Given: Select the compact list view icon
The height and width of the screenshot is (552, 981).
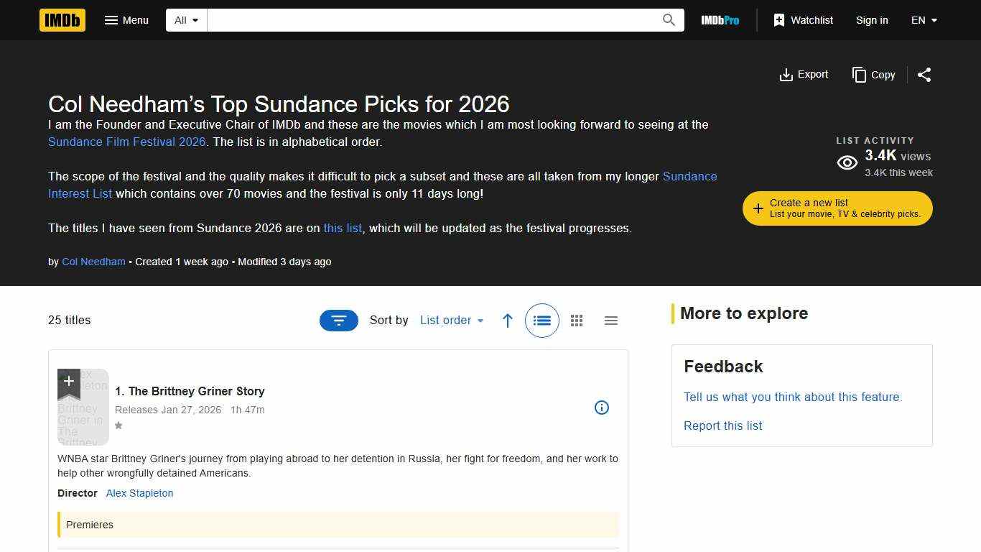Looking at the screenshot, I should point(611,321).
